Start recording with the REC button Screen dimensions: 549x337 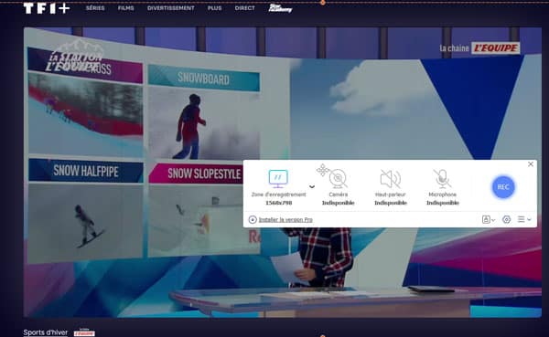click(503, 187)
